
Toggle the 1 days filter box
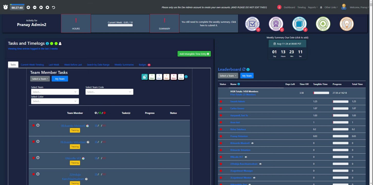(x=152, y=77)
